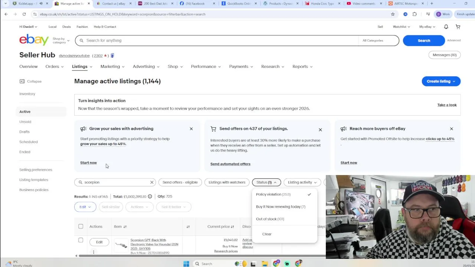
Task: Click the Collapse sidebar icon
Action: coord(22,81)
